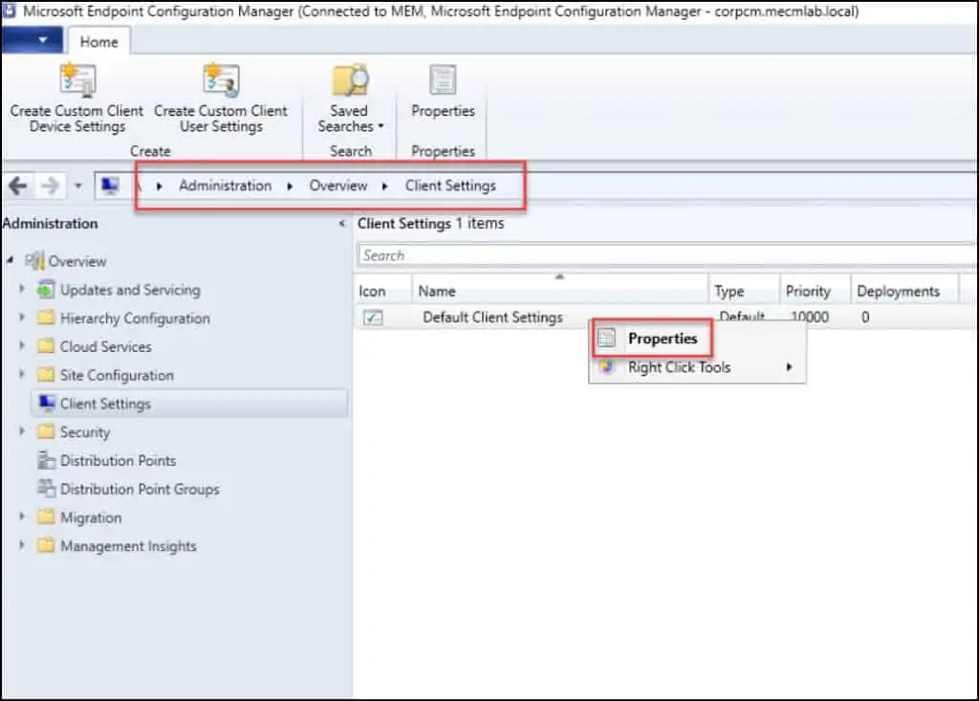The image size is (979, 701).
Task: Click Create Custom Client Device Settings icon
Action: (x=77, y=80)
